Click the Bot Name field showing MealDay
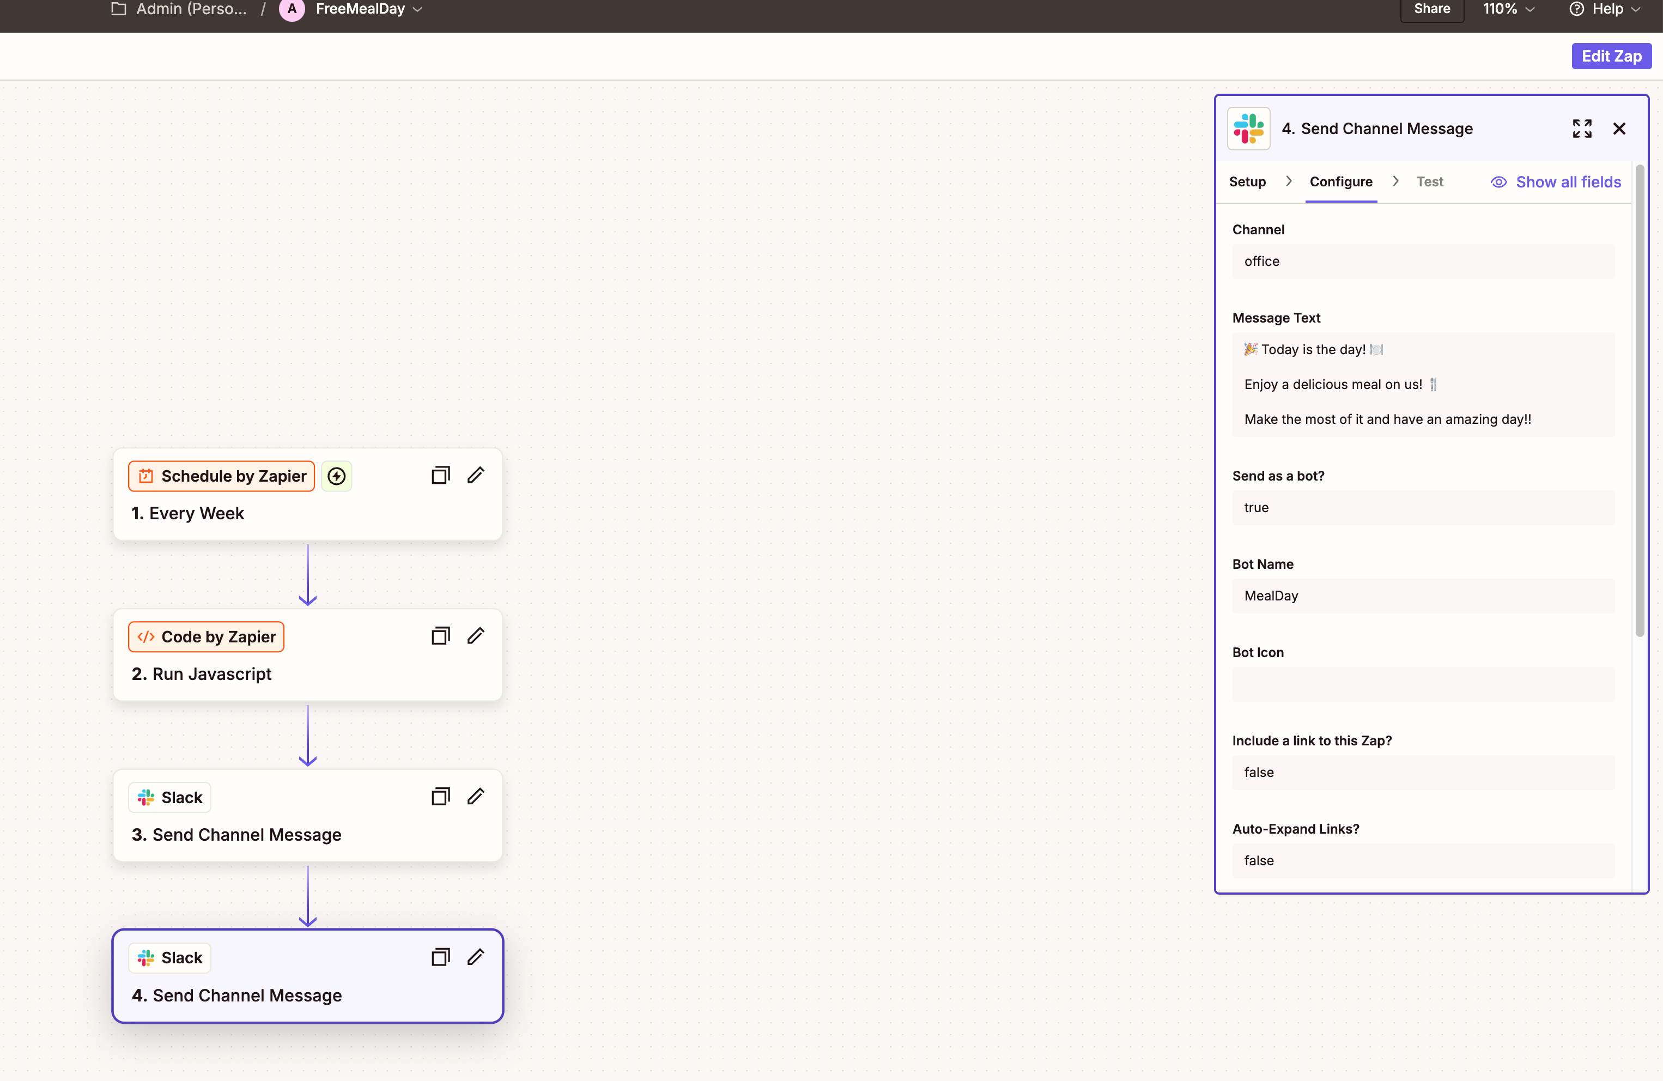The width and height of the screenshot is (1663, 1081). (1423, 596)
